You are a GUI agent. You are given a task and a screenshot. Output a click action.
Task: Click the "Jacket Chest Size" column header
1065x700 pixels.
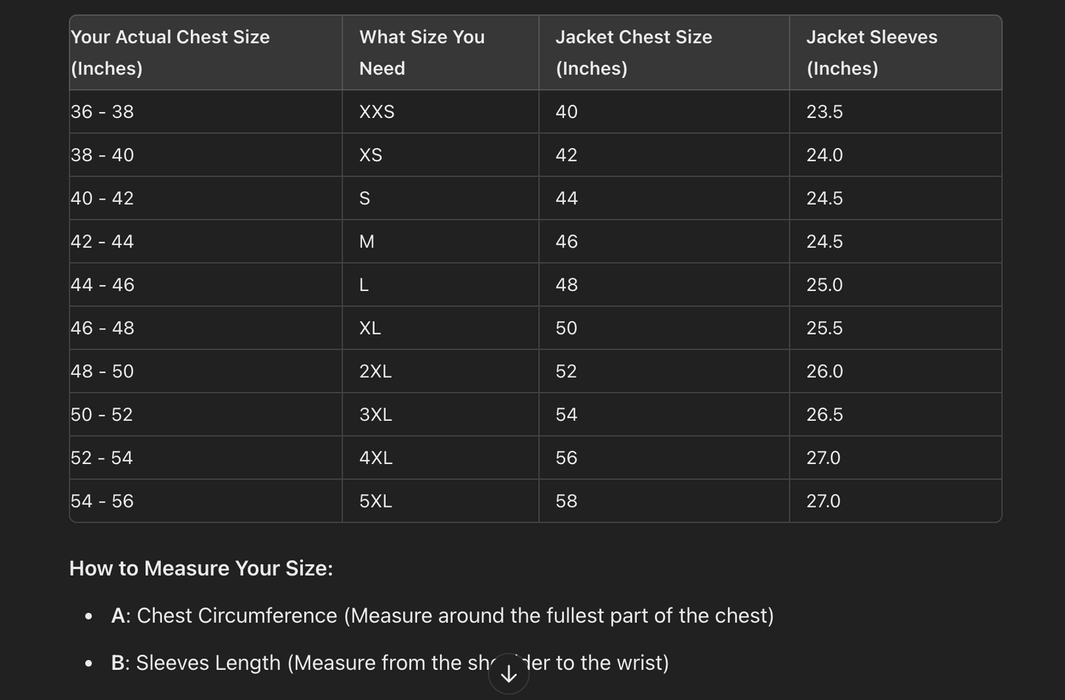(x=633, y=52)
